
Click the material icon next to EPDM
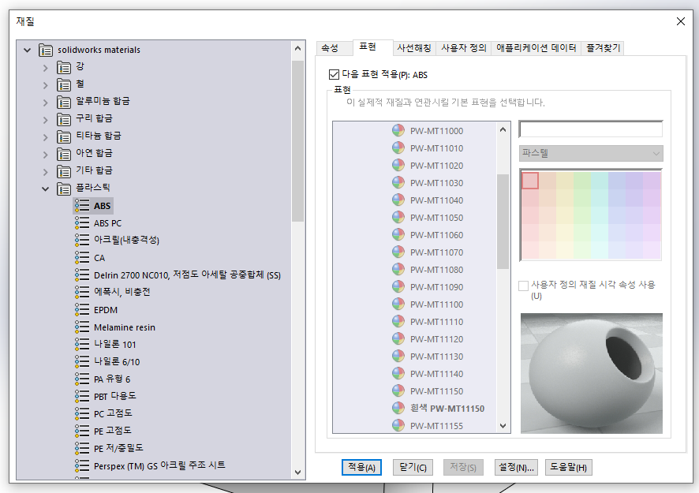coord(80,309)
